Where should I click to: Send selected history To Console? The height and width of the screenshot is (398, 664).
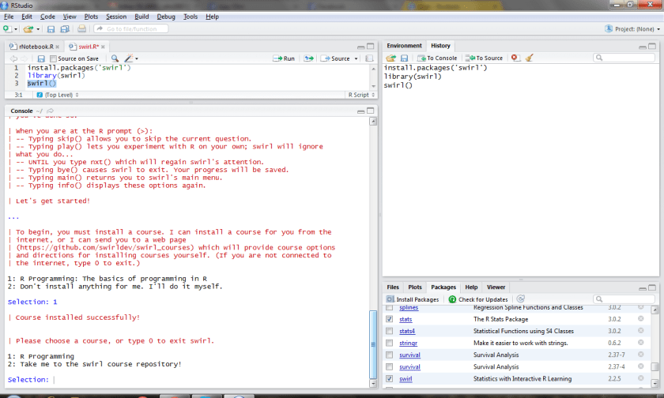[x=437, y=58]
